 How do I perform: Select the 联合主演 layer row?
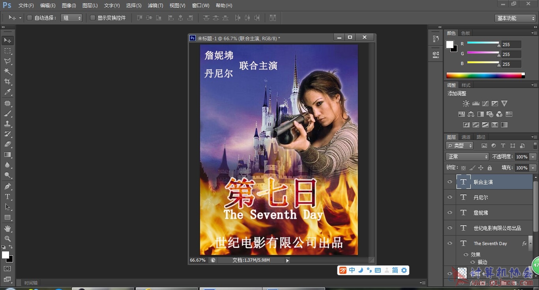tap(489, 182)
